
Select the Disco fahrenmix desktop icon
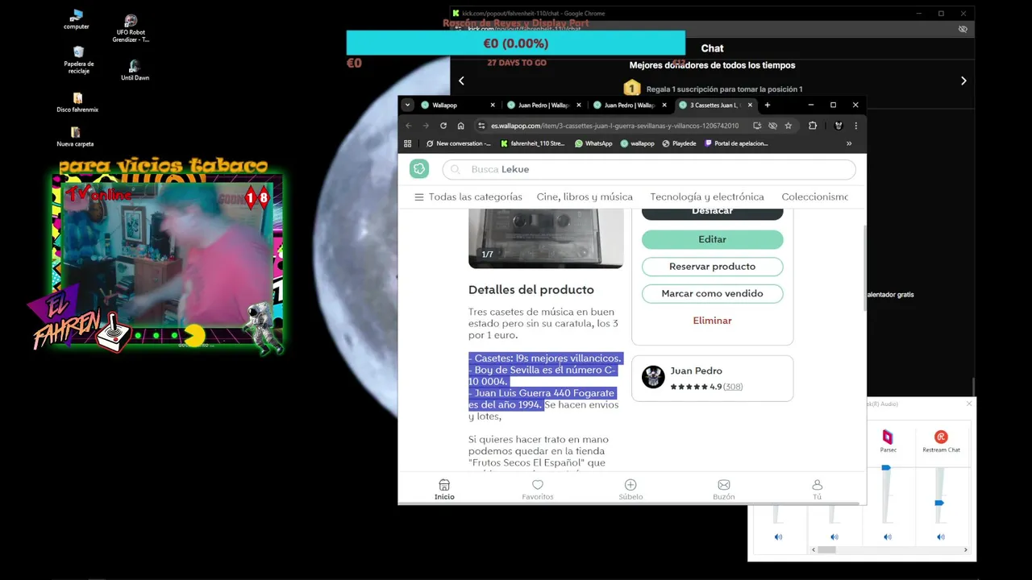[77, 102]
